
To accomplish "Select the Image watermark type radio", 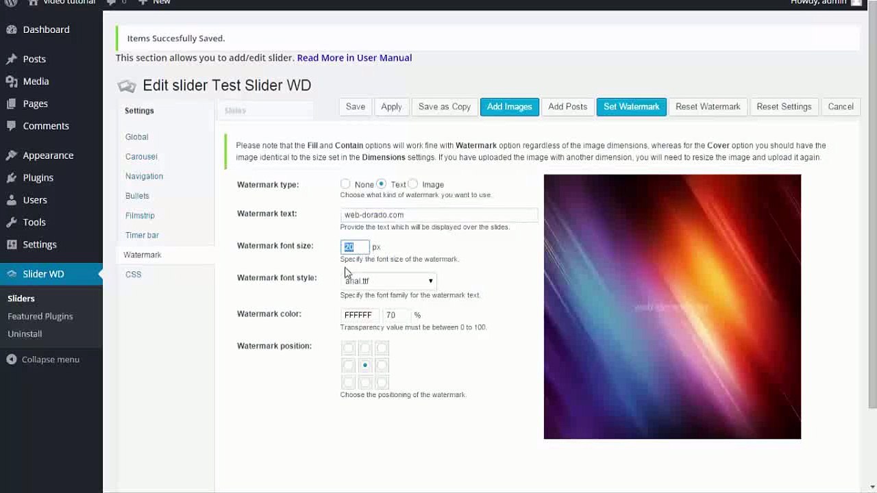I will [x=412, y=184].
